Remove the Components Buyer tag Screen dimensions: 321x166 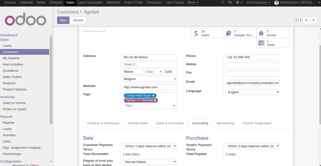coord(153,95)
